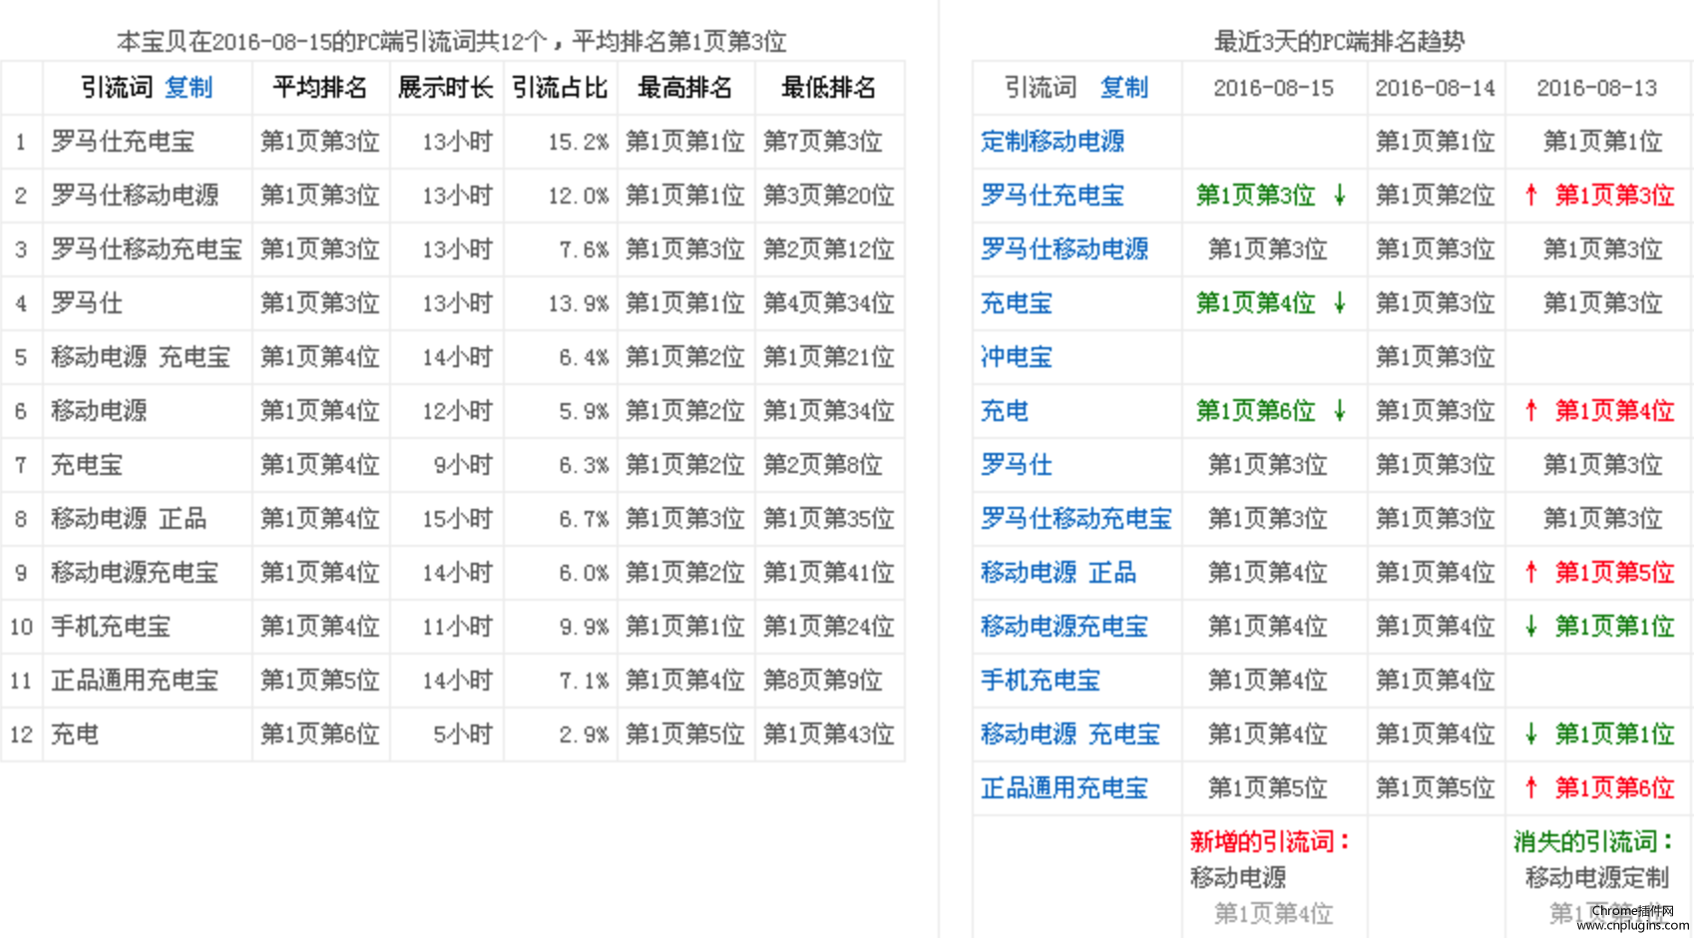Click the down arrow beside 充电宝 第1页第4位
This screenshot has width=1694, height=938.
[x=1340, y=303]
